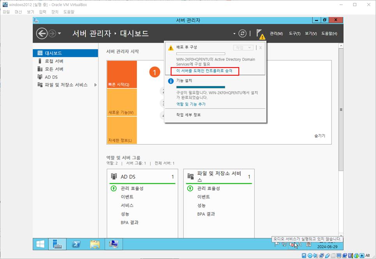Click green status icon in file storage tile
376x259 pixels.
(x=190, y=188)
